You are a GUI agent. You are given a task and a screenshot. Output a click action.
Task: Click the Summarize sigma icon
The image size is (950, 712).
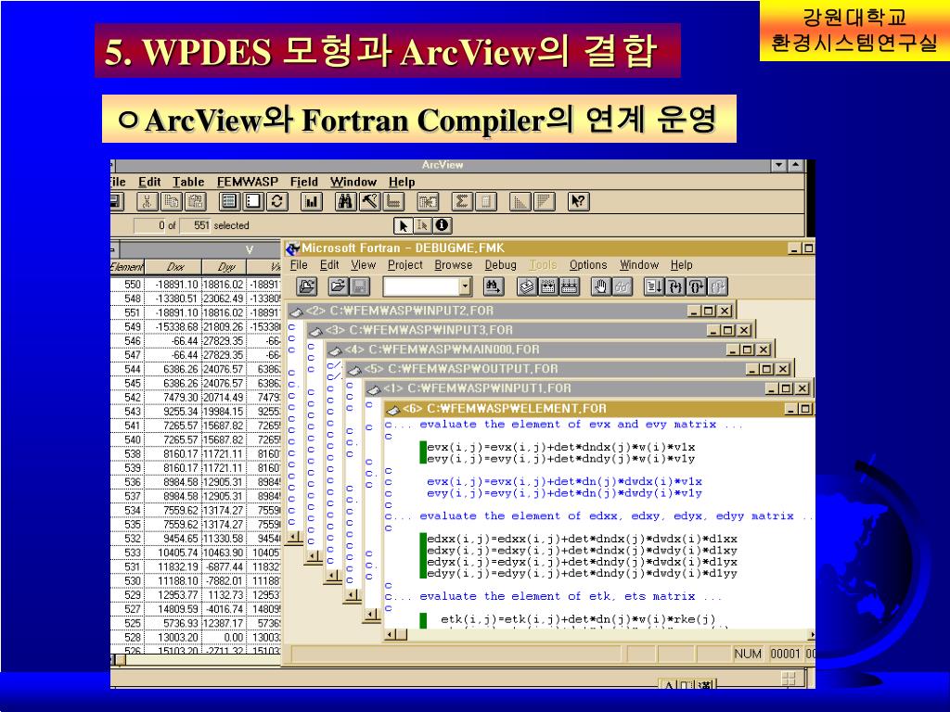[462, 201]
